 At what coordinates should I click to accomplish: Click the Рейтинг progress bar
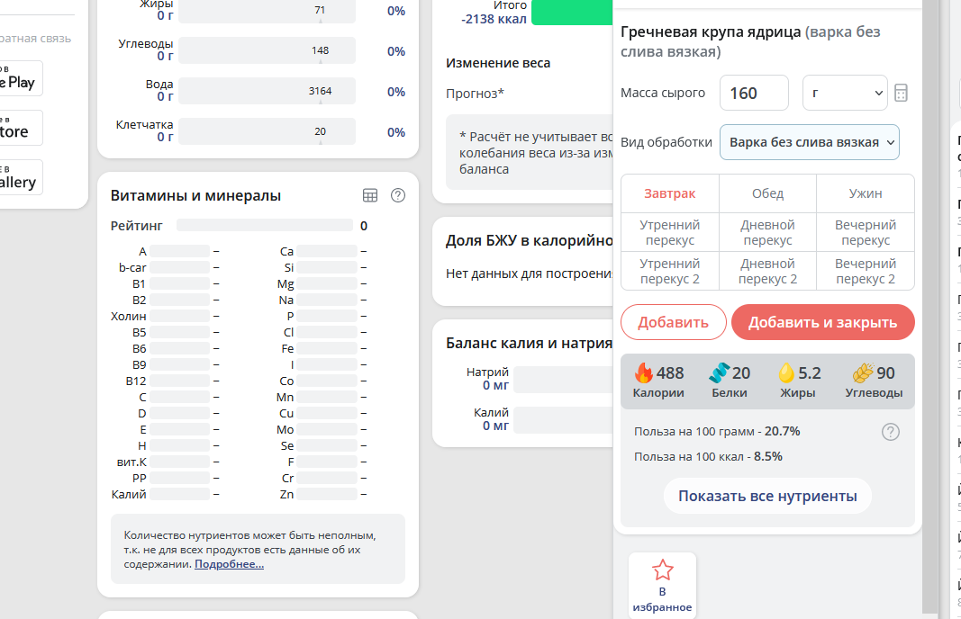tap(265, 225)
